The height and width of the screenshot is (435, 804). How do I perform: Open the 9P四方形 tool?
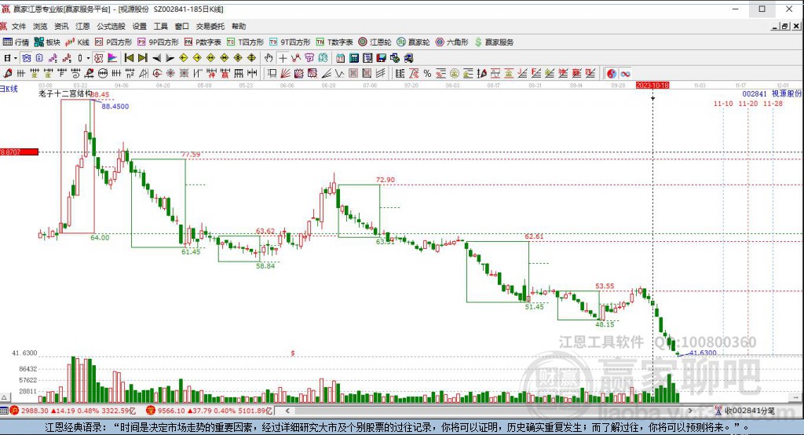pyautogui.click(x=158, y=42)
